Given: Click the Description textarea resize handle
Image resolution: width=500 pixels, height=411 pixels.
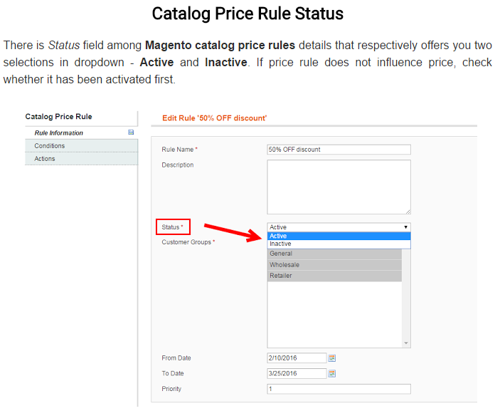Looking at the screenshot, I should click(x=408, y=211).
